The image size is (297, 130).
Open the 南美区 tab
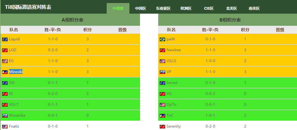(x=254, y=8)
